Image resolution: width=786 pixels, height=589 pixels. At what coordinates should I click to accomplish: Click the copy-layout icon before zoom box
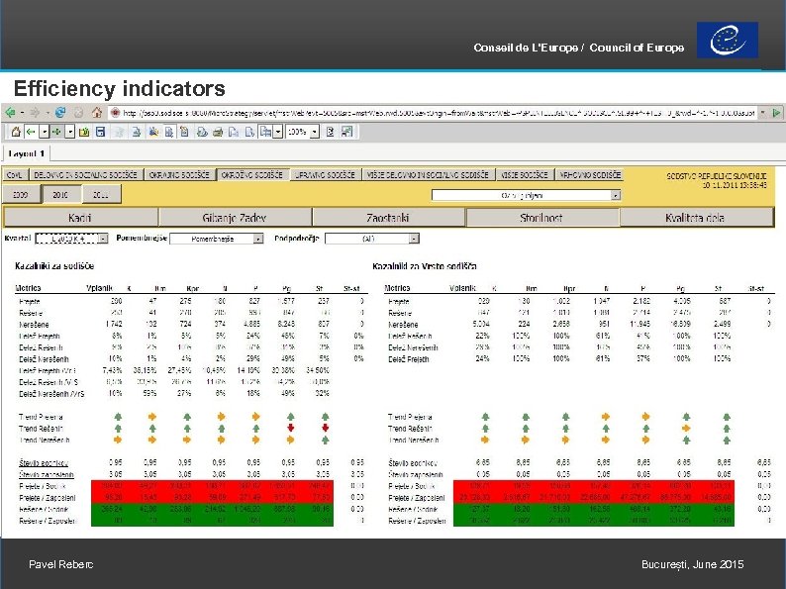point(265,132)
